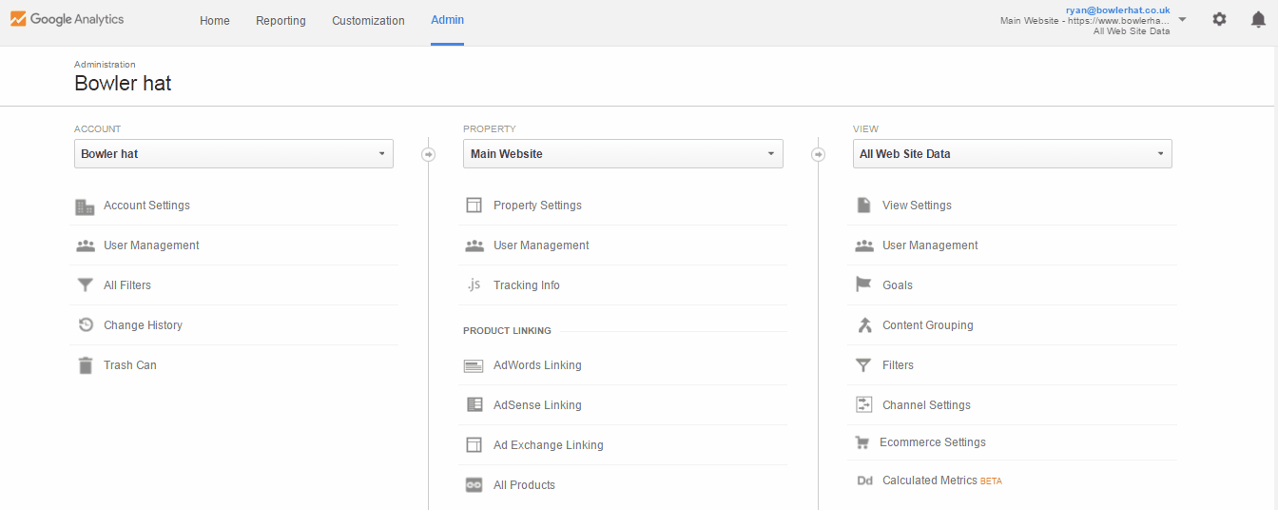1278x510 pixels.
Task: Open the Tracking Info link
Action: (x=527, y=285)
